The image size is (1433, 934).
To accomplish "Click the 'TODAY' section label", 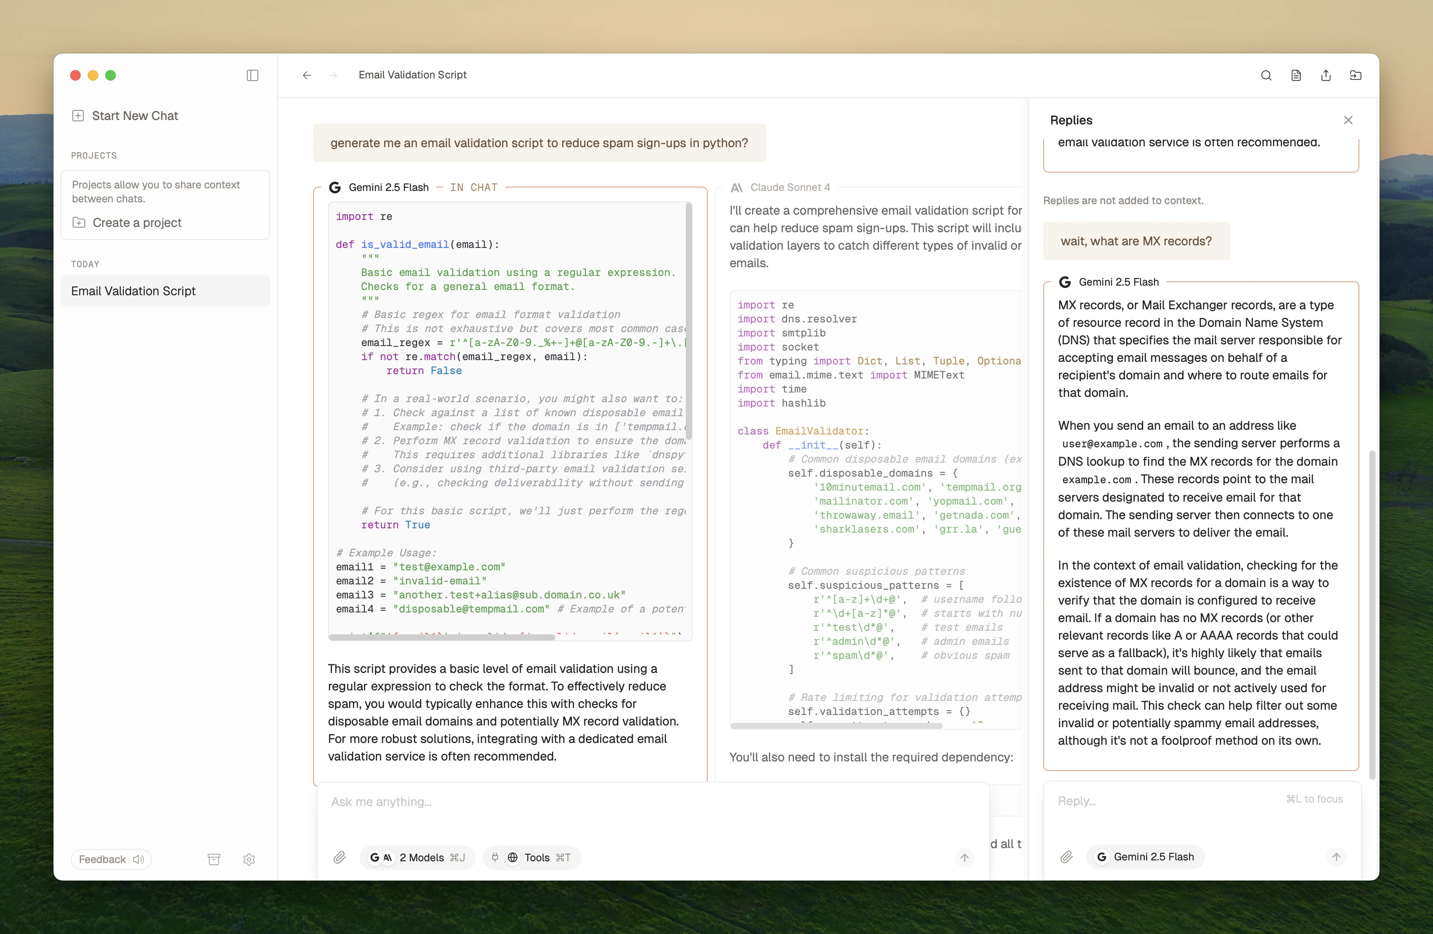I will point(86,264).
